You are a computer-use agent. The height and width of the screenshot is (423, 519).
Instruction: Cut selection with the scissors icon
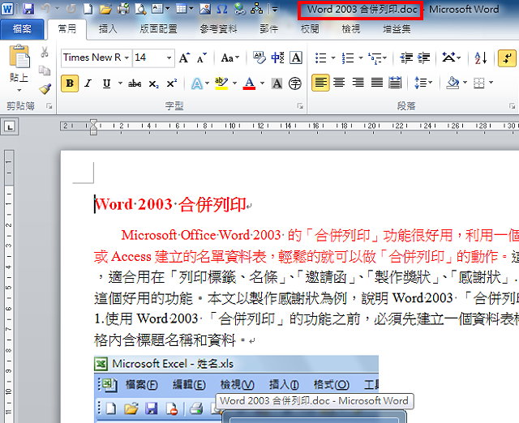click(45, 52)
